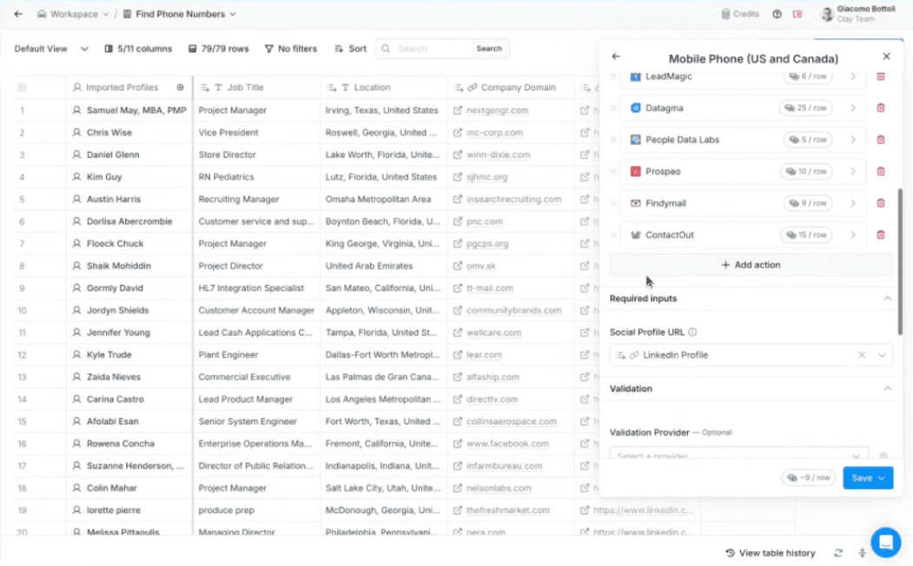This screenshot has height=566, width=913.
Task: Click the Add action button
Action: [x=751, y=264]
